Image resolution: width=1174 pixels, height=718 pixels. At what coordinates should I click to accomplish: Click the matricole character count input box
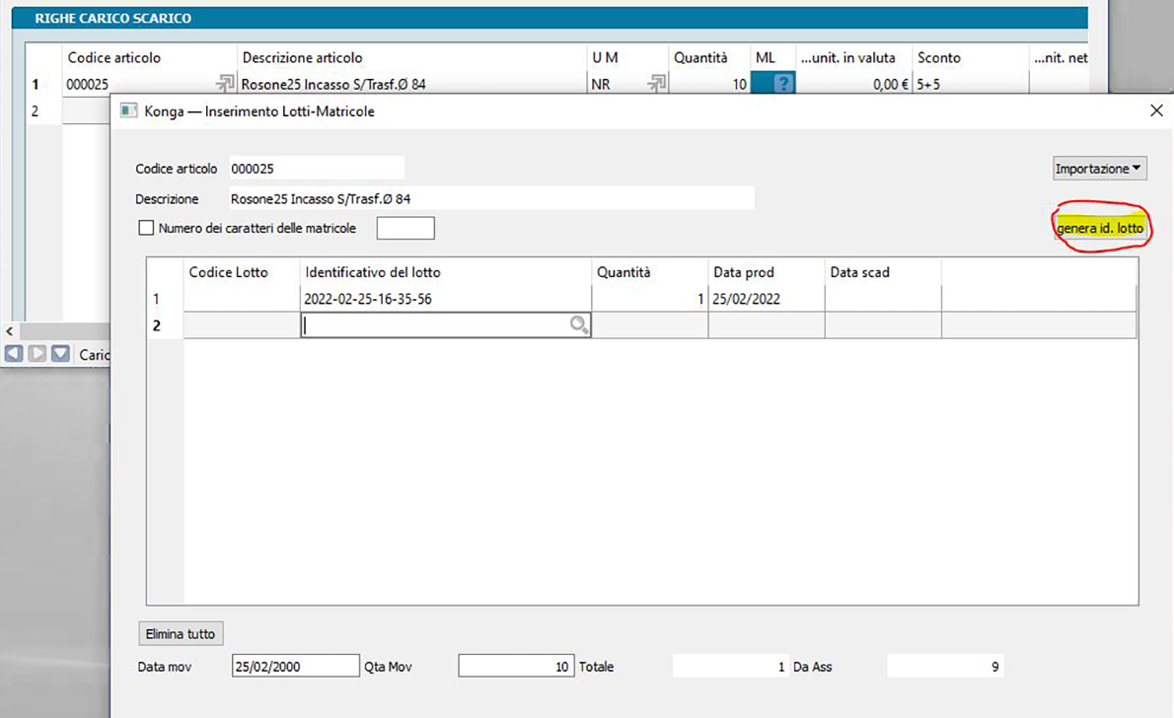pyautogui.click(x=405, y=228)
